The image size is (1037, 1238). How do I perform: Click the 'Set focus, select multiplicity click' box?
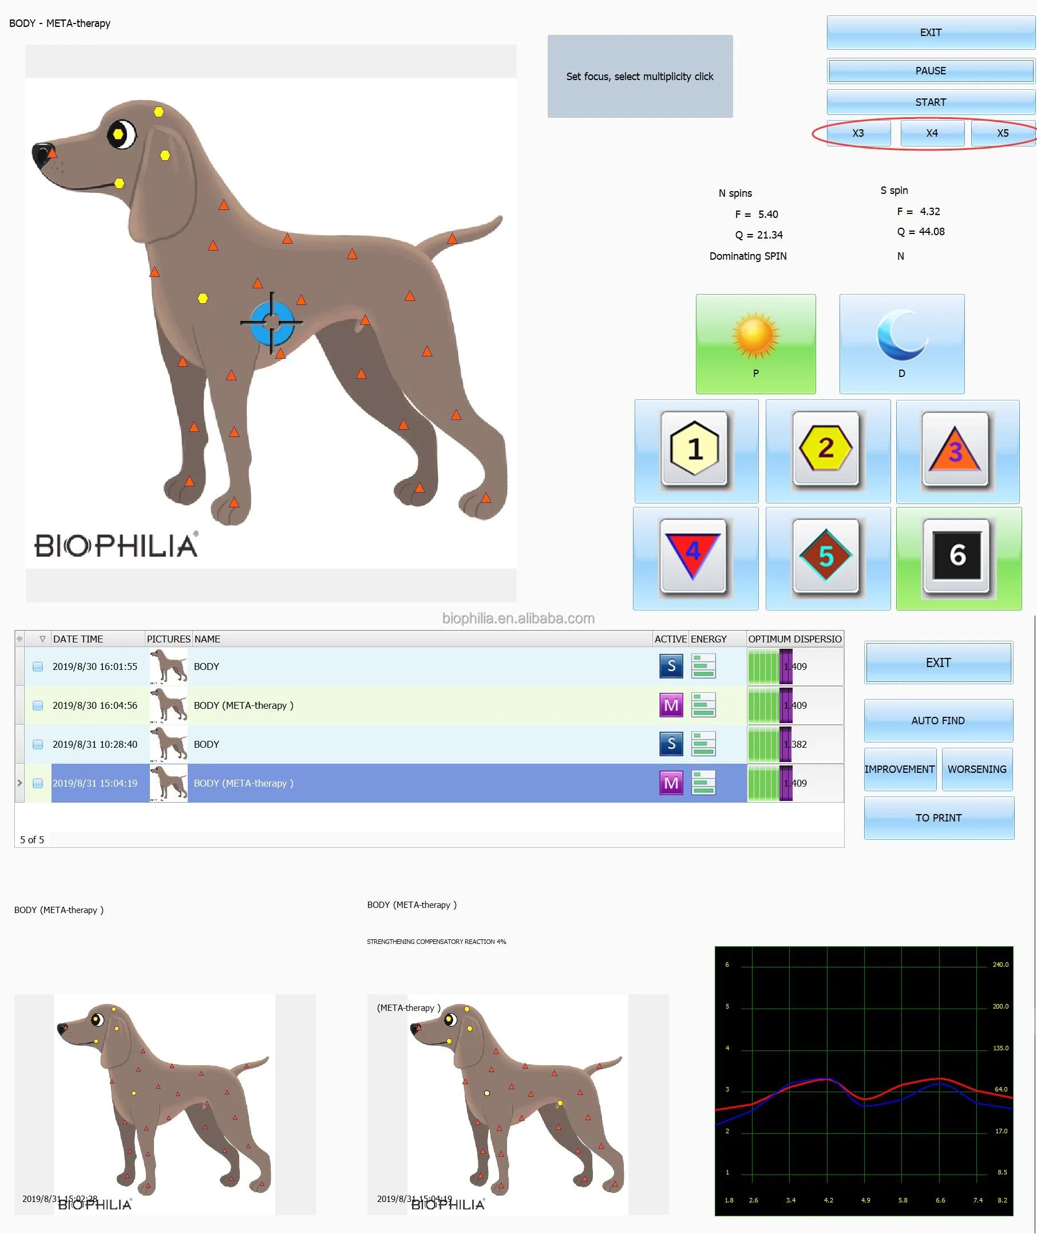(640, 76)
